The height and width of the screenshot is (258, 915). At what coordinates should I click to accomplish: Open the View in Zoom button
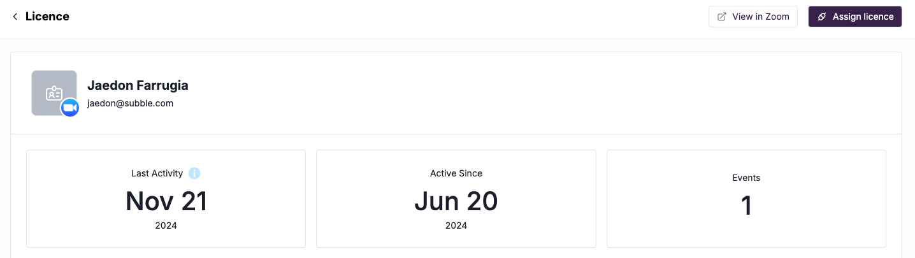point(753,17)
